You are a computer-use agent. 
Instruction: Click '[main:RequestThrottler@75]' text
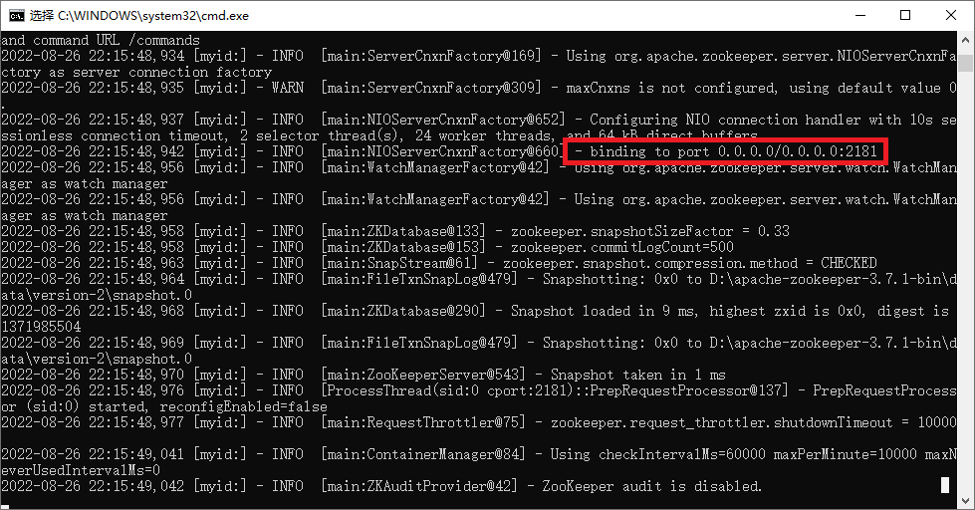click(423, 422)
